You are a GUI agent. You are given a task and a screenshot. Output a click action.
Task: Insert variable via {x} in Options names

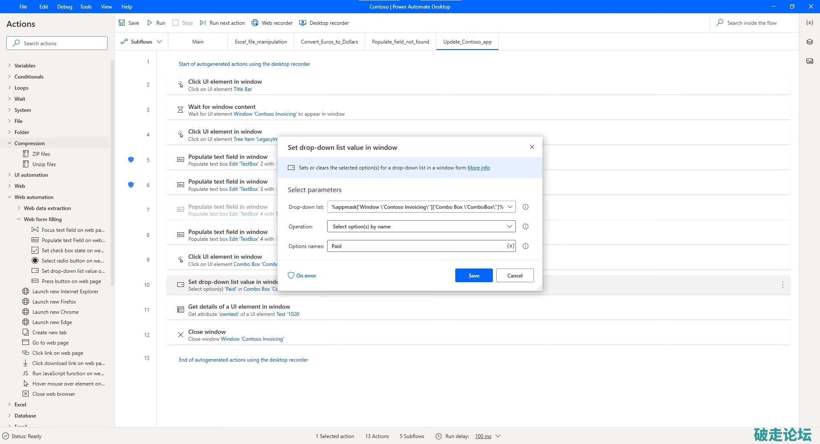(510, 246)
